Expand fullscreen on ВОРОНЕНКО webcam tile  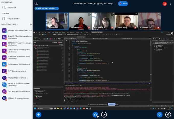click(x=112, y=15)
